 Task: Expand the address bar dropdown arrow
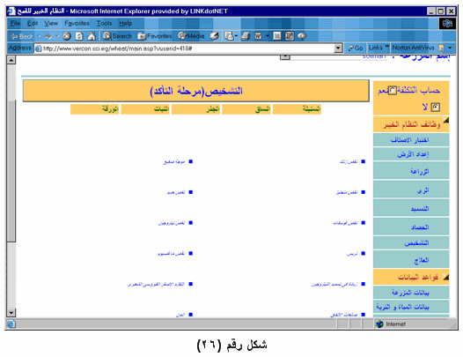pyautogui.click(x=338, y=48)
